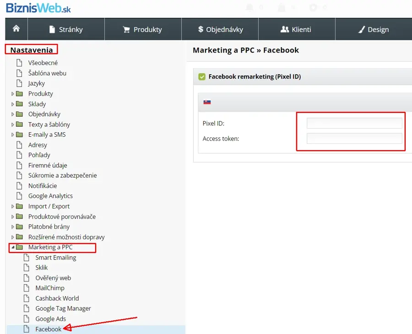Toggle the Facebook remarketing (Pixel ID) checkbox
The image size is (412, 334).
(x=202, y=77)
